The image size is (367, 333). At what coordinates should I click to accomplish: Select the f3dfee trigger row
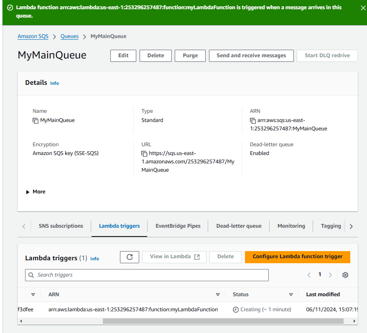click(x=25, y=310)
